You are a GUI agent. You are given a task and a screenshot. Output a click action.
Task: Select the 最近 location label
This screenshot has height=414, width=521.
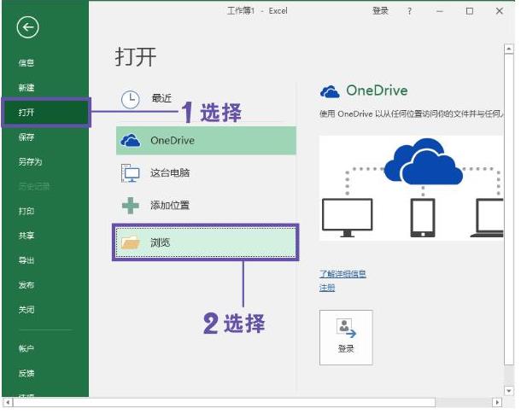[x=161, y=98]
